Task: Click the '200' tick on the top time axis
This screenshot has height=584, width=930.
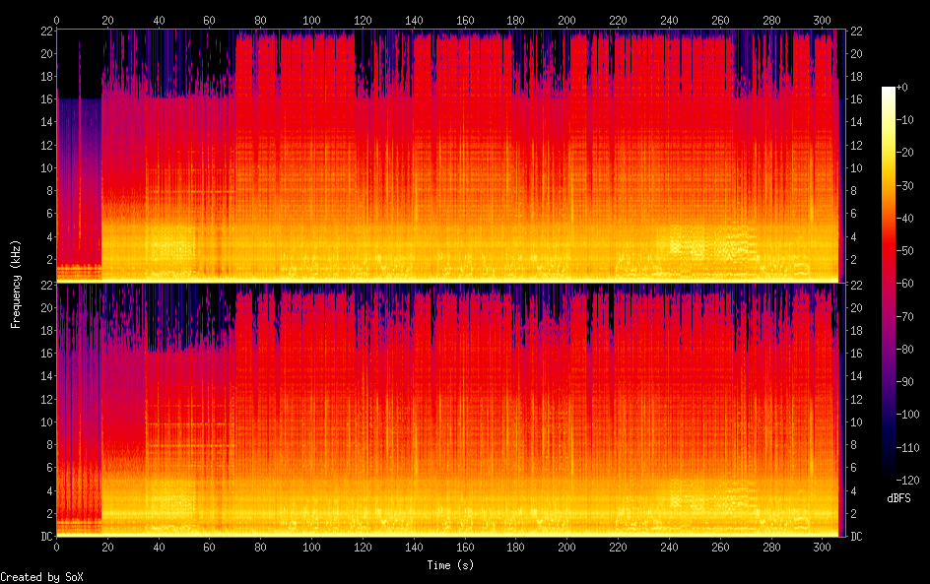Action: pos(566,20)
